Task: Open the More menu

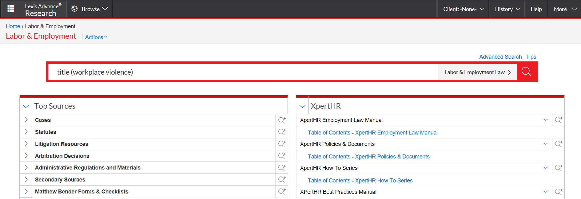Action: click(x=565, y=9)
